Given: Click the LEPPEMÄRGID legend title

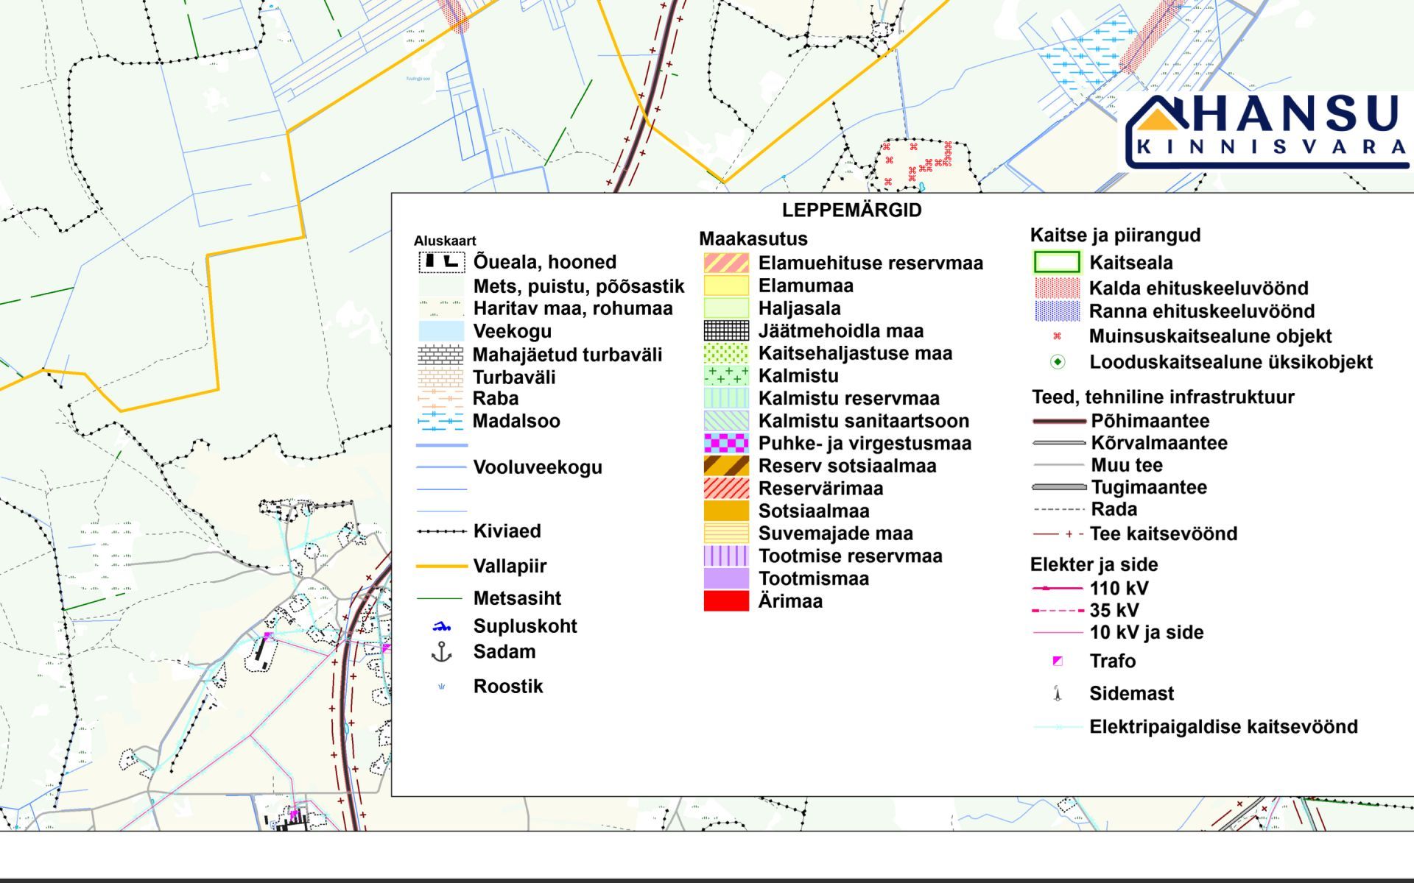Looking at the screenshot, I should pos(851,210).
